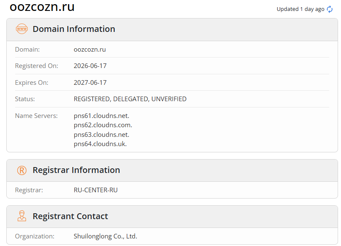The image size is (341, 246).
Task: Click the REGISTERED, DELEGATED, UNVERIFIED status text
Action: (130, 99)
